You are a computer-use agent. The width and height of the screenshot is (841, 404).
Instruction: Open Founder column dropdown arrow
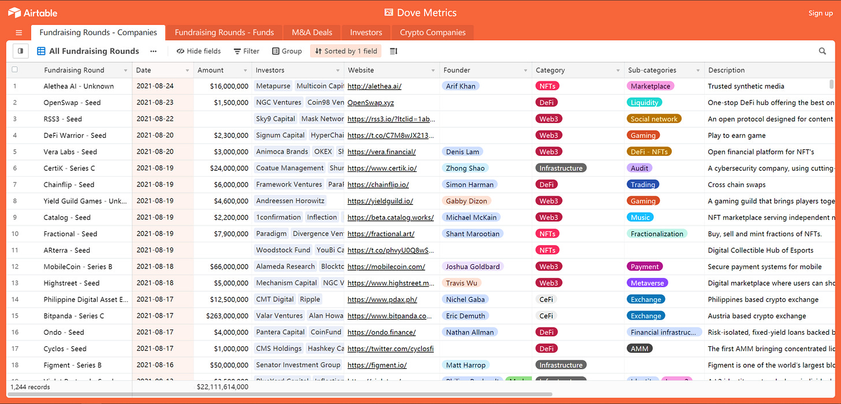(526, 70)
